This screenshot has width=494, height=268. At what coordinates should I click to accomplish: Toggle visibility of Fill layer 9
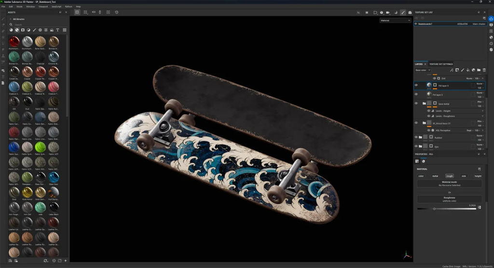tap(416, 85)
